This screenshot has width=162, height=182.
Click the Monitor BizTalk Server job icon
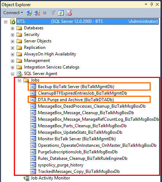[33, 139]
